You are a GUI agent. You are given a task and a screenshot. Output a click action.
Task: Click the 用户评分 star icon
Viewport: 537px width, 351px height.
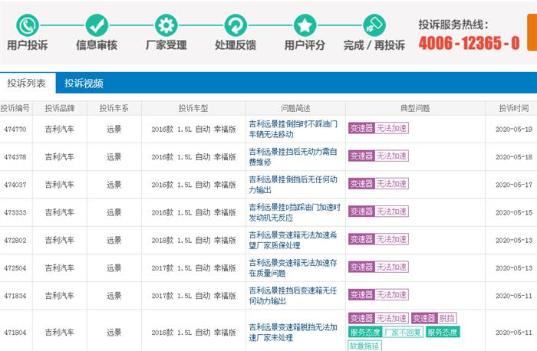click(305, 25)
